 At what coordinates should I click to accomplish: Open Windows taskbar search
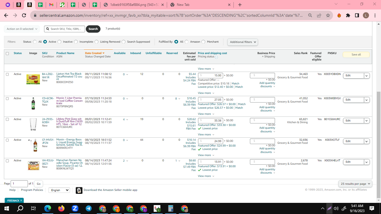20,208
